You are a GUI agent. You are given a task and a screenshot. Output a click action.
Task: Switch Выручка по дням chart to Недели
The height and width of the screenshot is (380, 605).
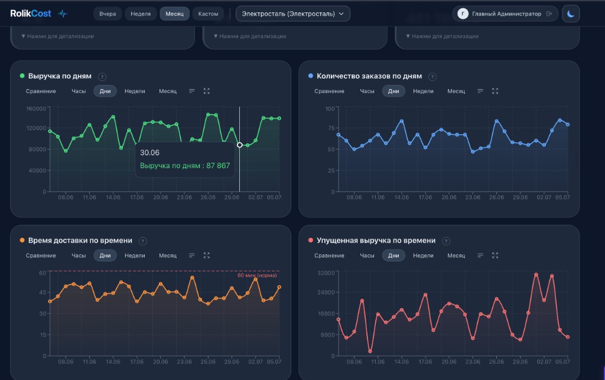(x=135, y=91)
